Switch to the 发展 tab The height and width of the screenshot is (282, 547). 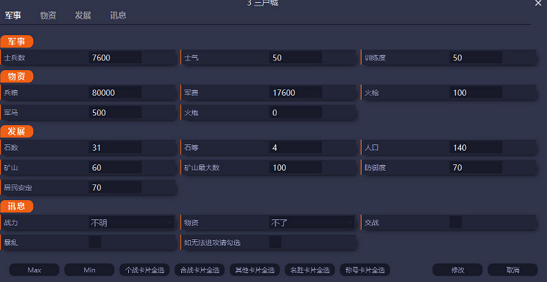83,15
